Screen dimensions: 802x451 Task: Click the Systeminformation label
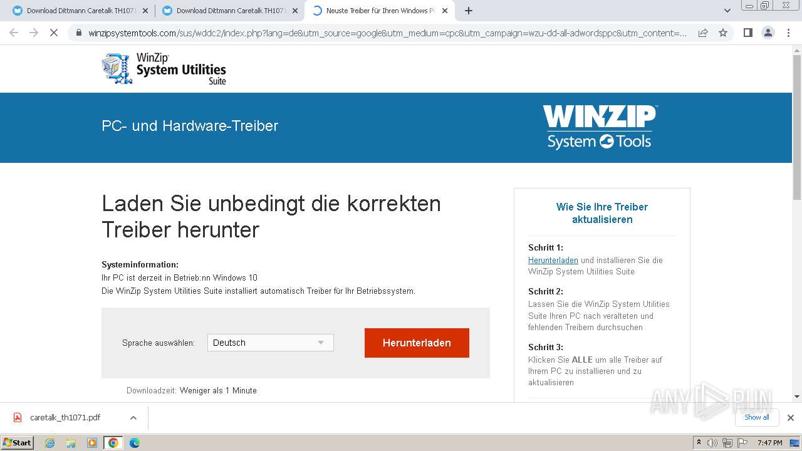point(140,264)
